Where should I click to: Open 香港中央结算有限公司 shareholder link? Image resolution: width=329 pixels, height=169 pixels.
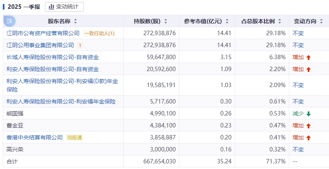pyautogui.click(x=35, y=137)
